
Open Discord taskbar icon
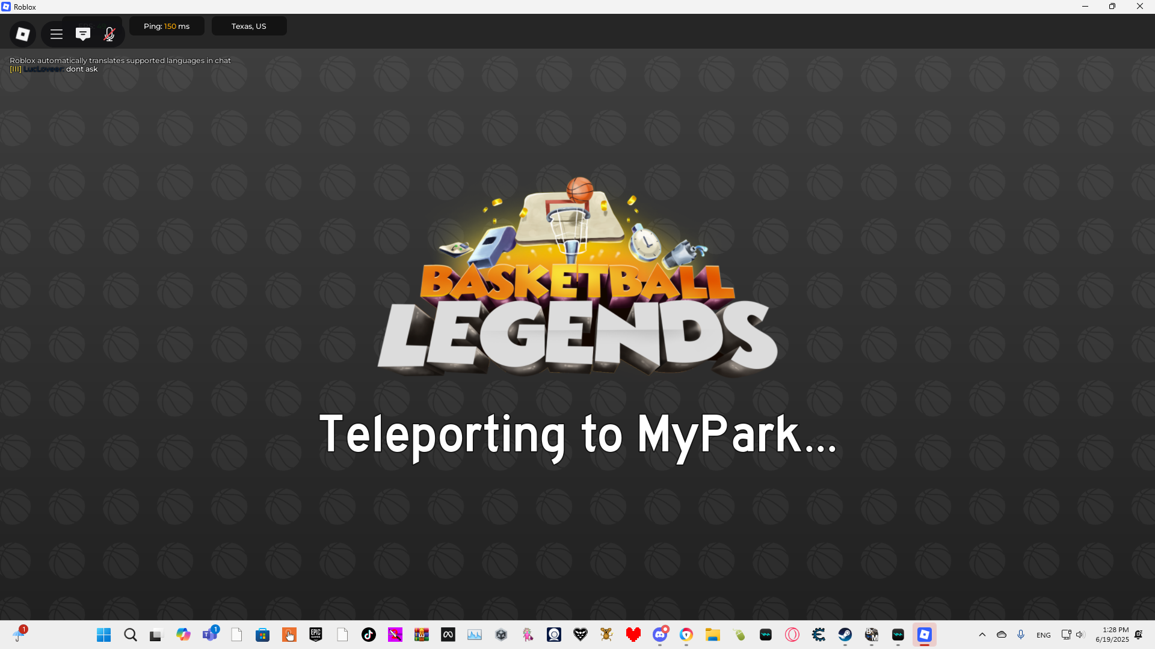coord(660,635)
